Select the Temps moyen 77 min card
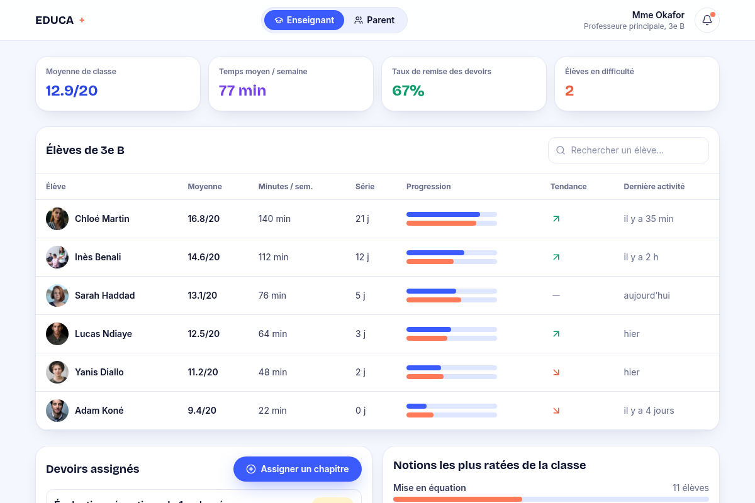 291,84
